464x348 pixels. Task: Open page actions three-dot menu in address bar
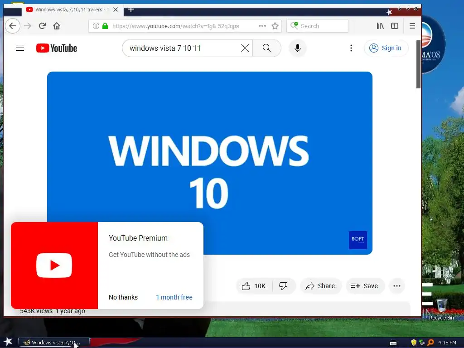262,26
